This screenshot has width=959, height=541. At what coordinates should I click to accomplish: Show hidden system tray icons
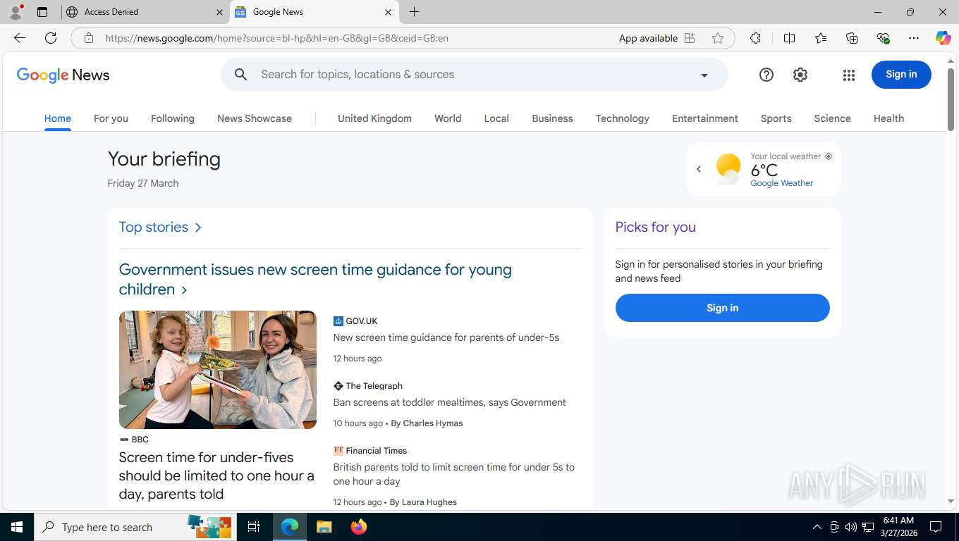817,527
